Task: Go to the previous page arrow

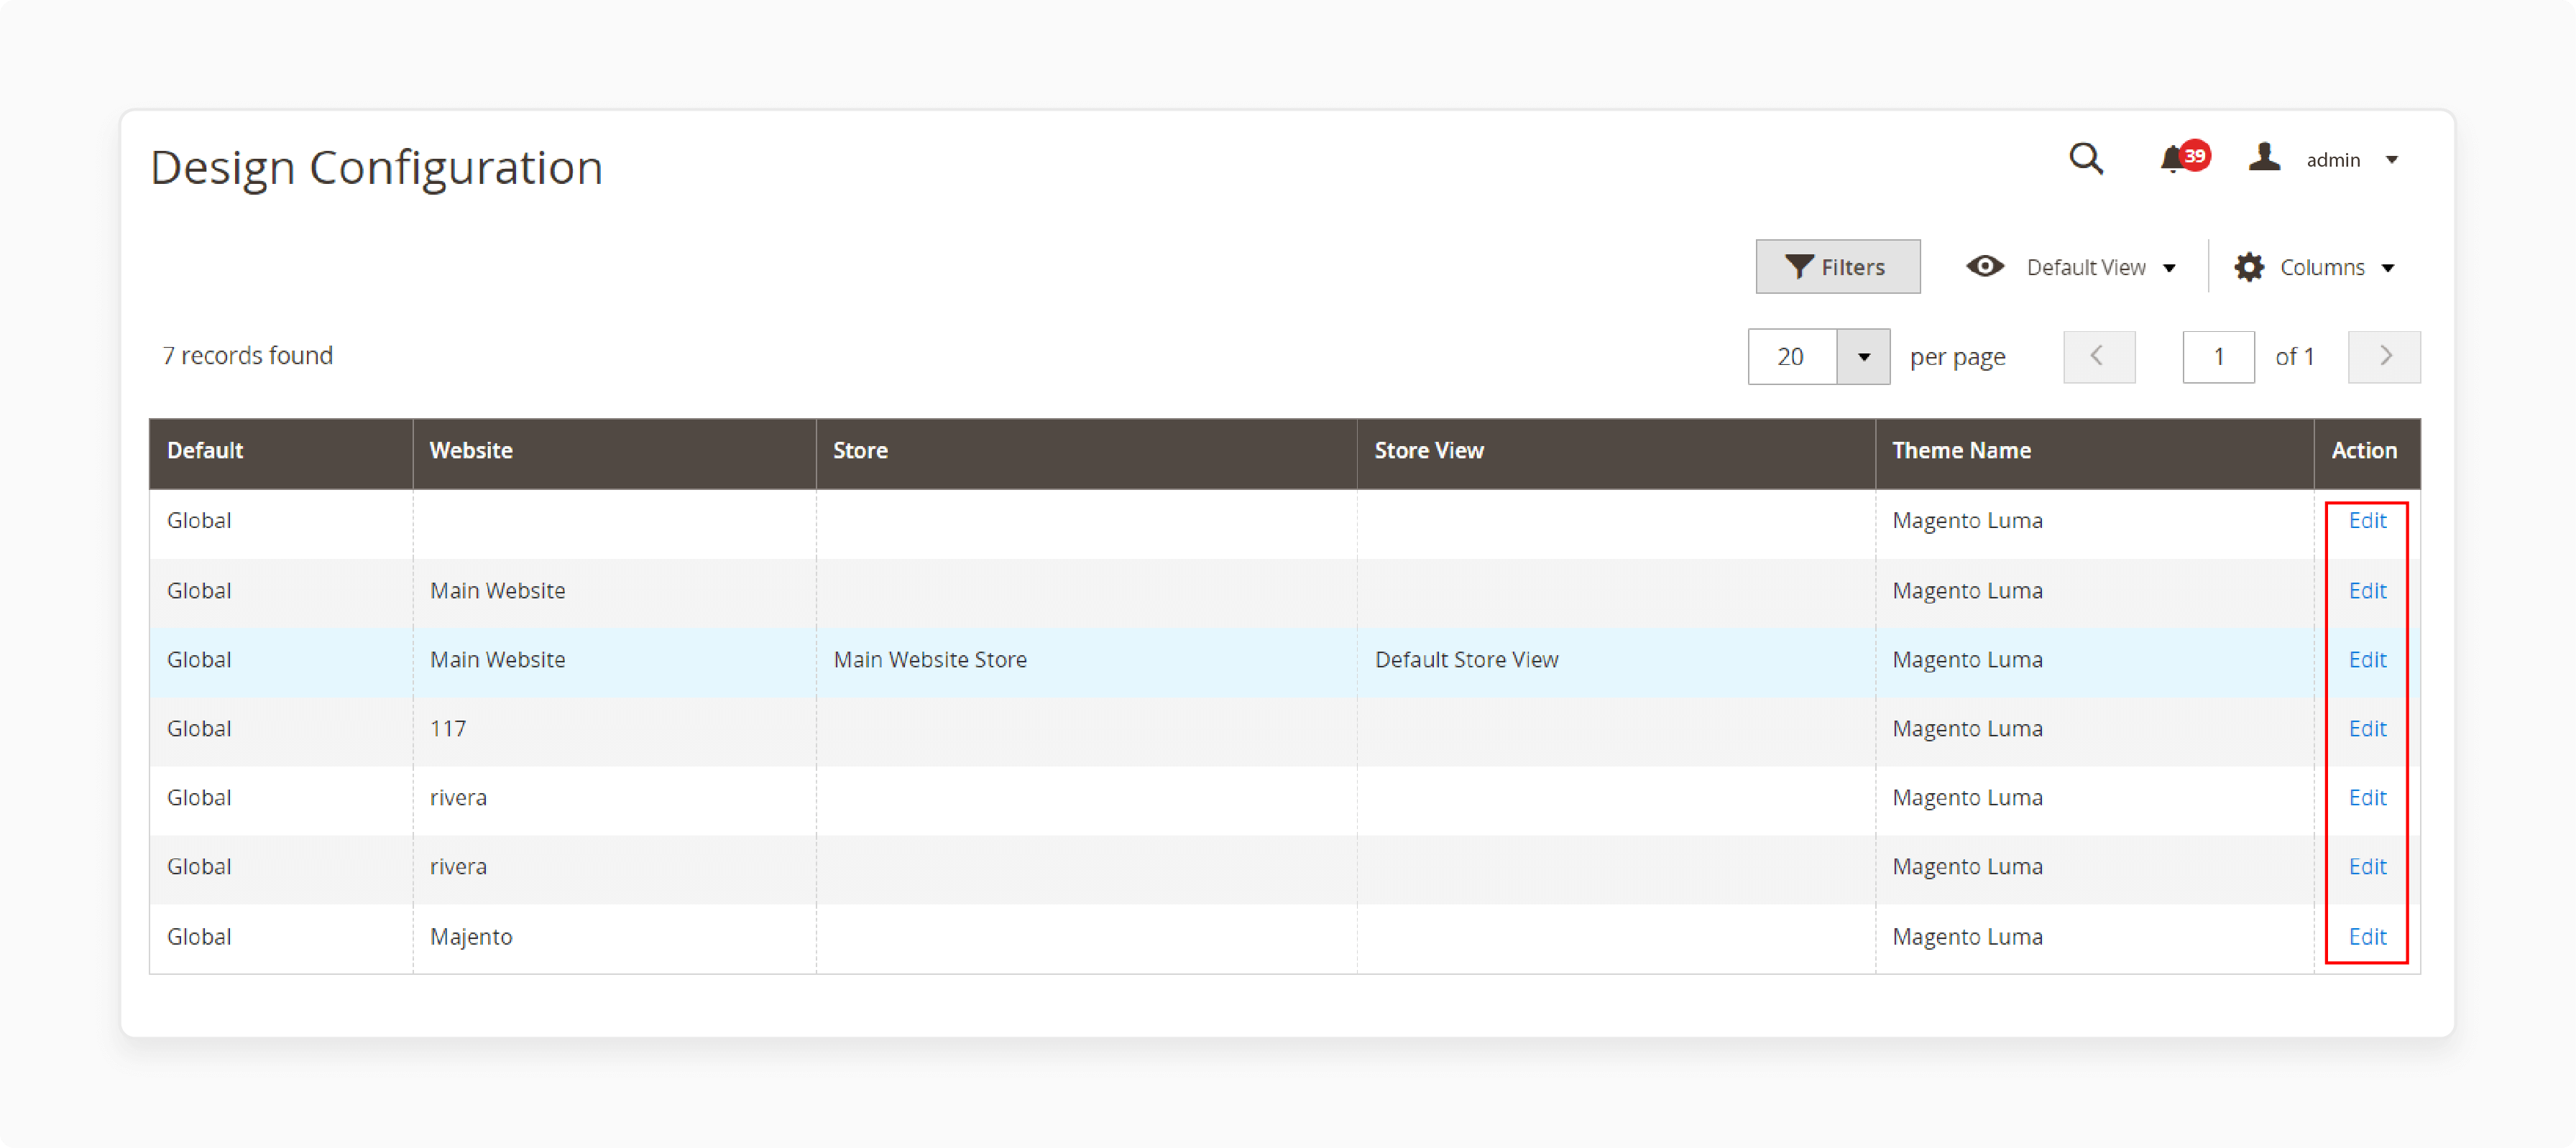Action: coord(2099,357)
